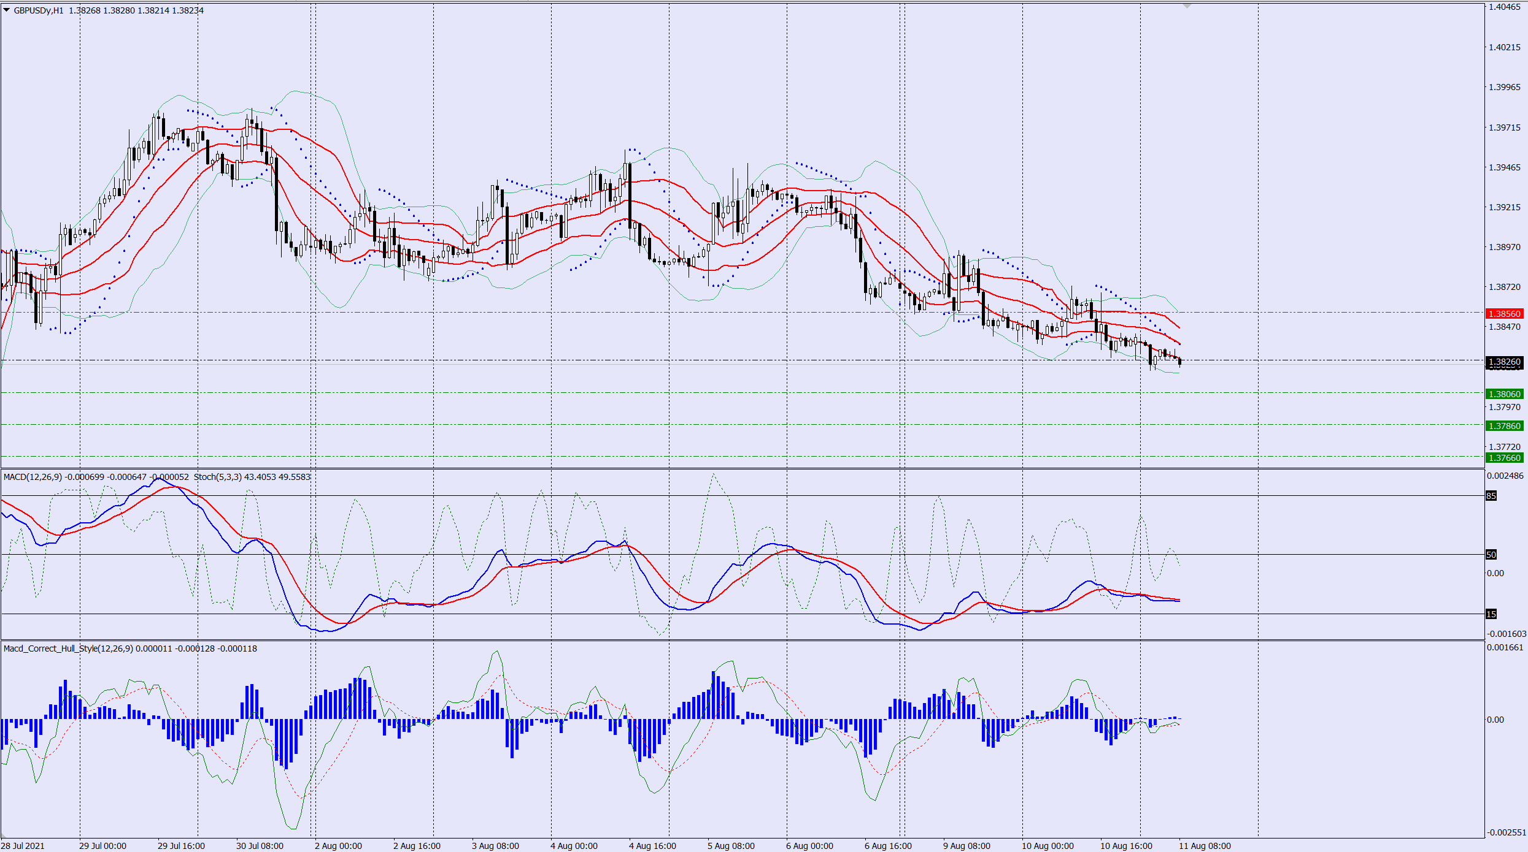Click the 1.40465 price scale value
Screen dimensions: 1528x852
1505,7
